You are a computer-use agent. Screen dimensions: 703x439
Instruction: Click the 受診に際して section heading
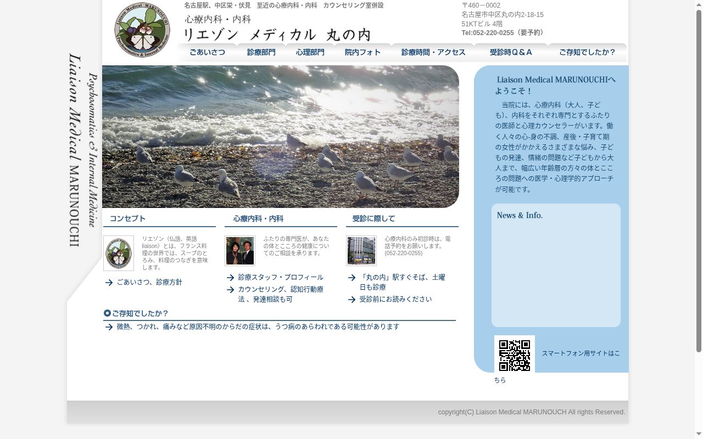point(373,218)
